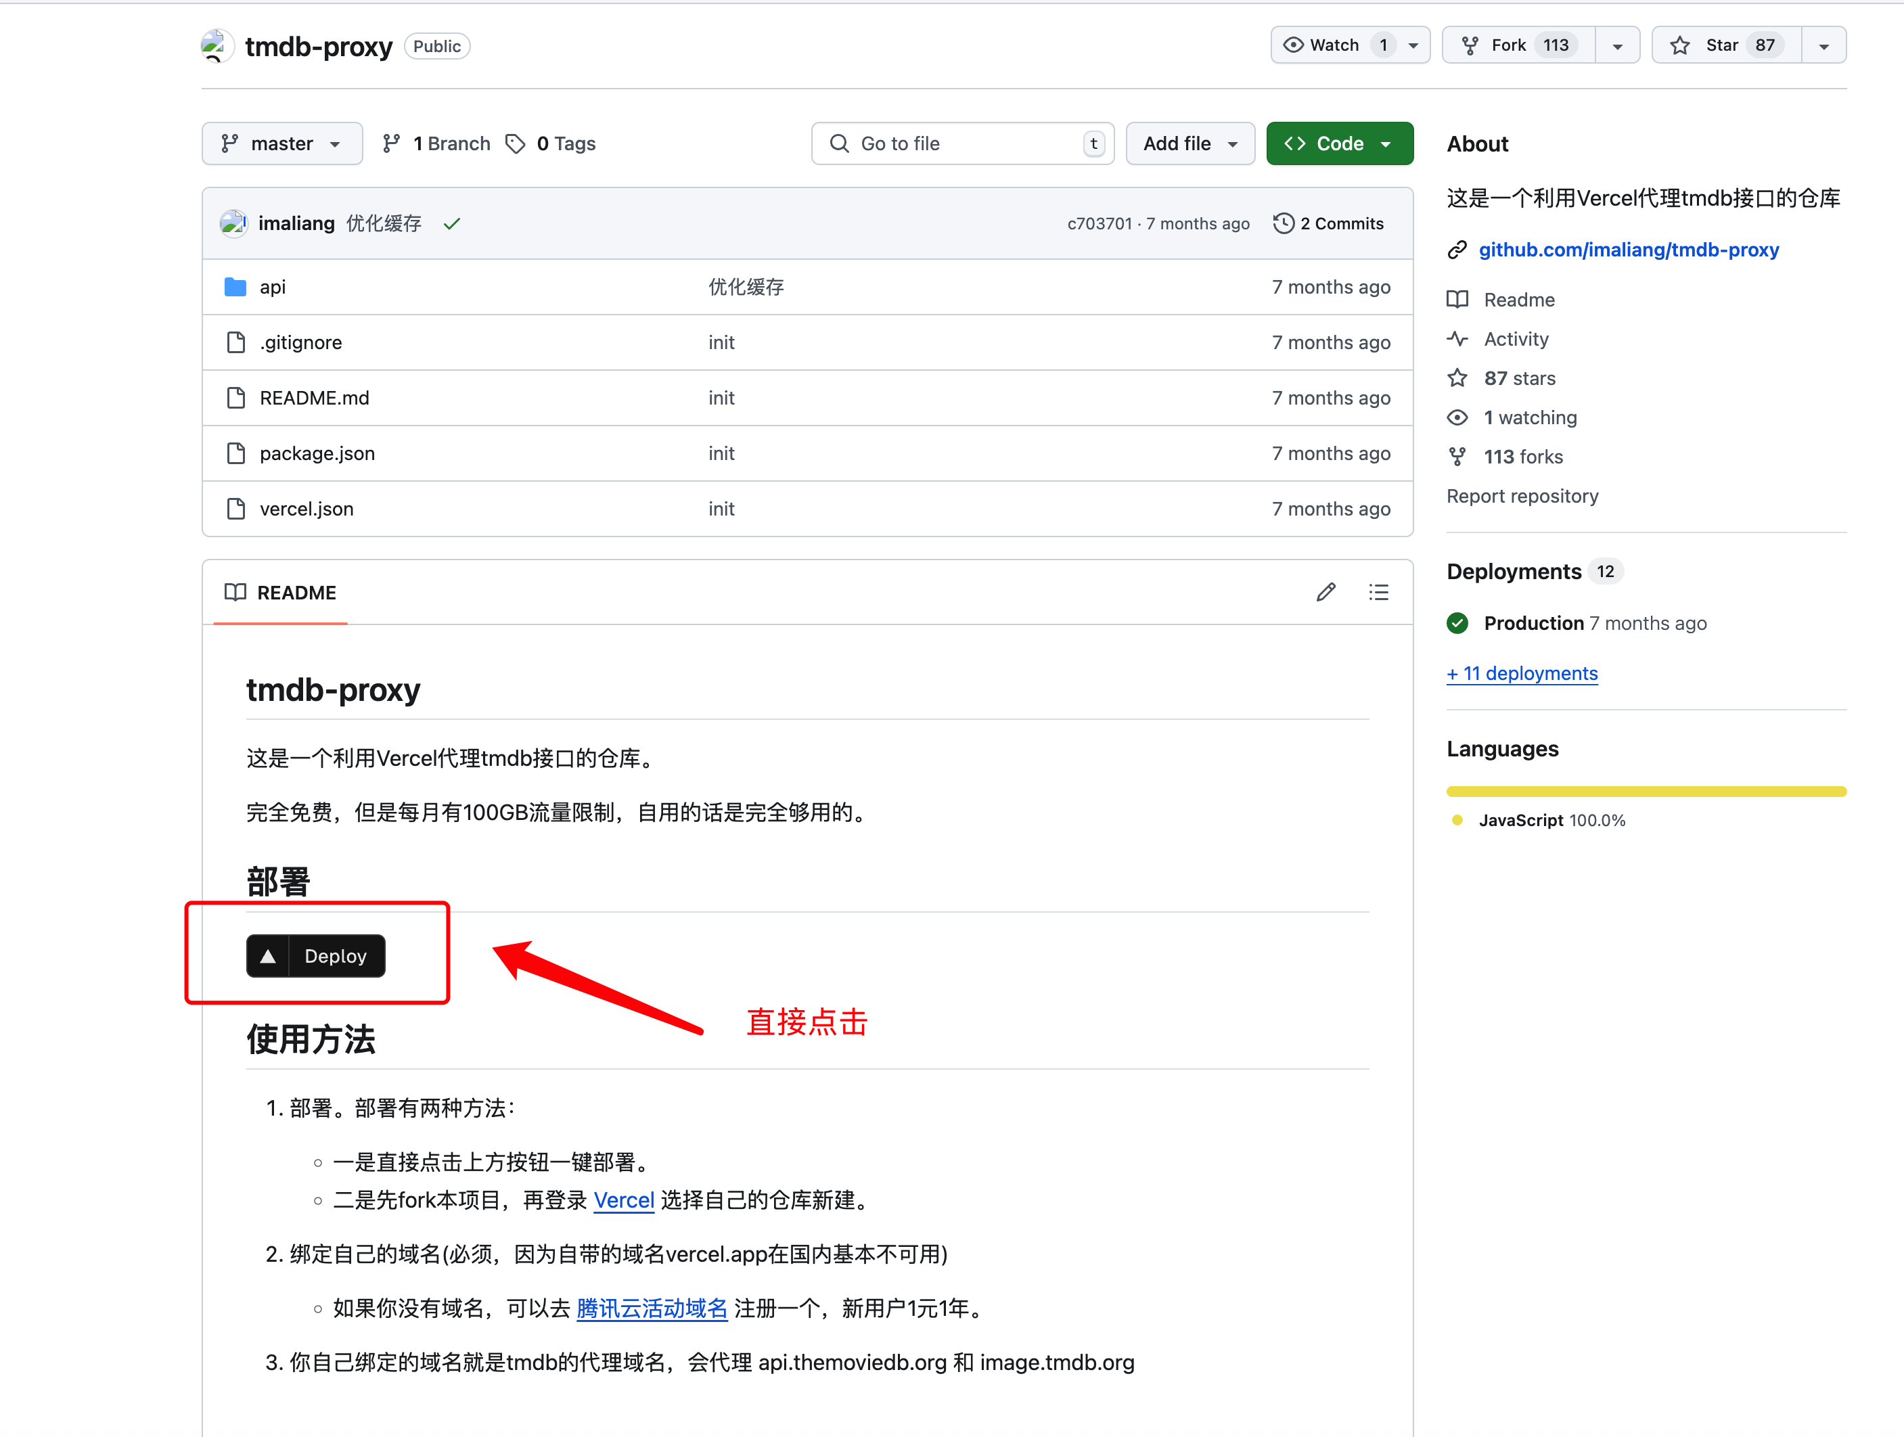
Task: Click imaliang commit author avatar
Action: click(x=233, y=224)
